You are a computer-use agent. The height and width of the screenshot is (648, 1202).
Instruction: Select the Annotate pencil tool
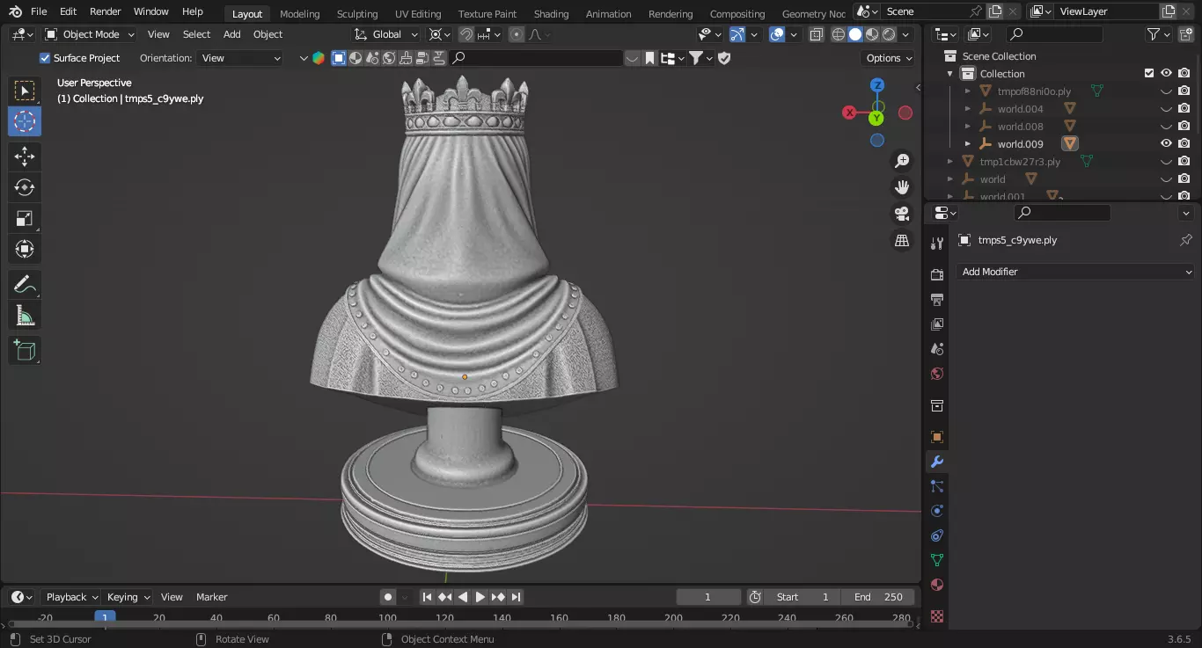point(25,284)
